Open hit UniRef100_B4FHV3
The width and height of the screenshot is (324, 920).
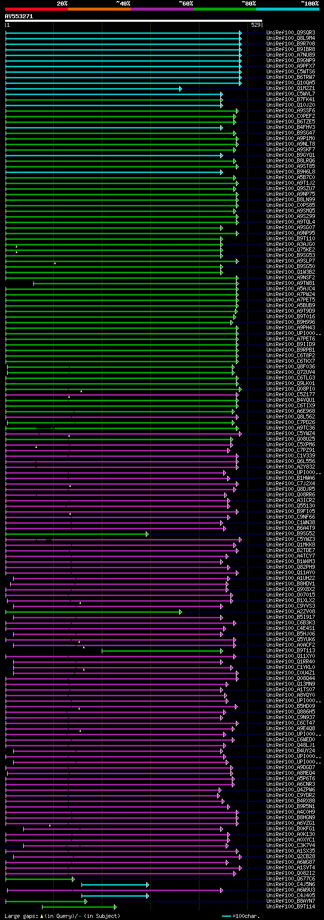[x=291, y=128]
